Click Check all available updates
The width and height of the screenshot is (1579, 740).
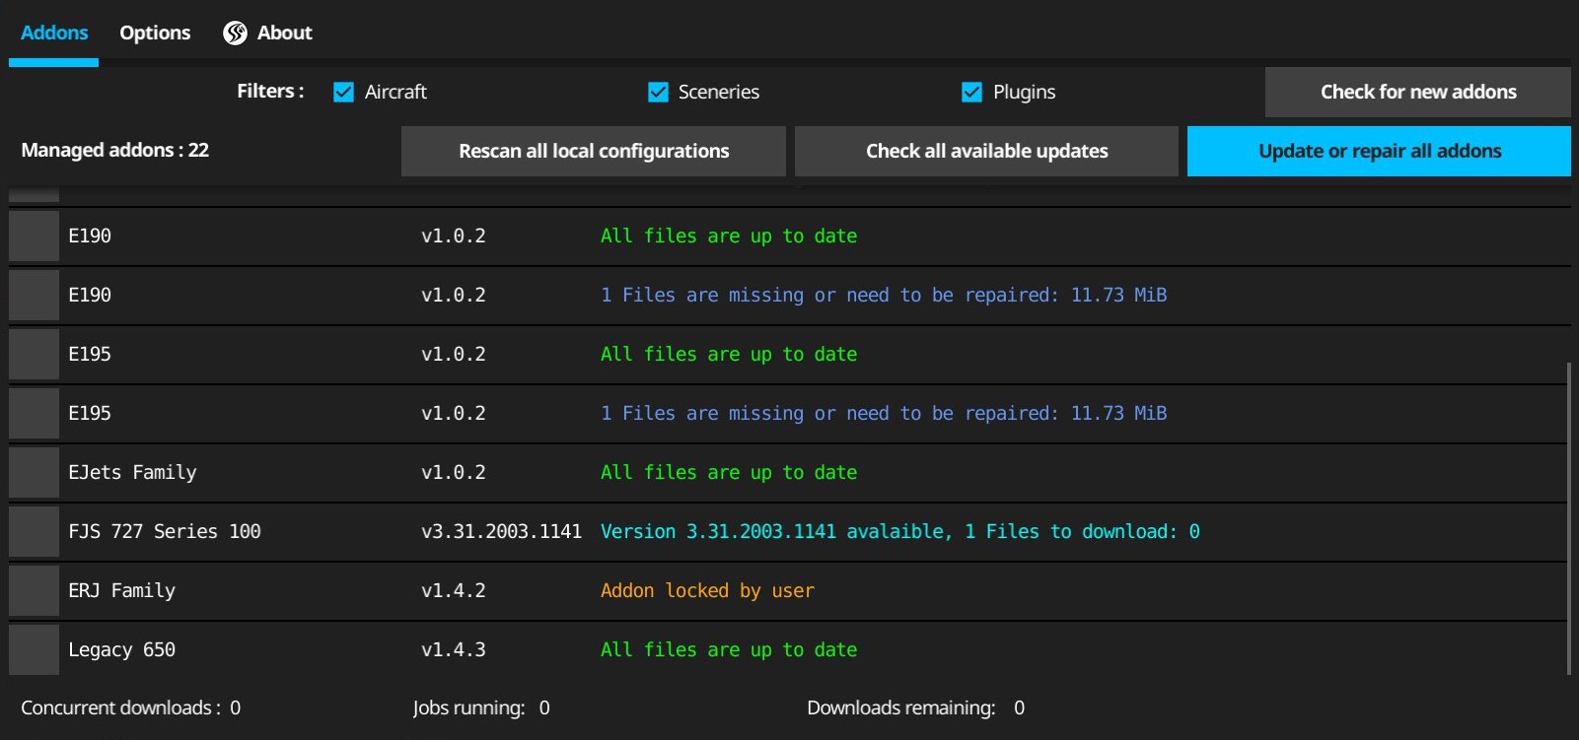click(x=986, y=152)
